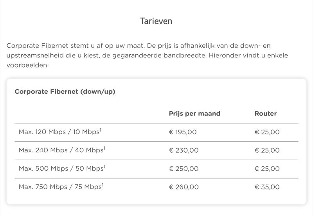The height and width of the screenshot is (216, 313).
Task: Click the € 230,00 monthly price
Action: tap(183, 150)
